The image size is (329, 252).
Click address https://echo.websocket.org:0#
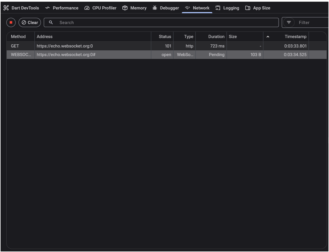66,55
